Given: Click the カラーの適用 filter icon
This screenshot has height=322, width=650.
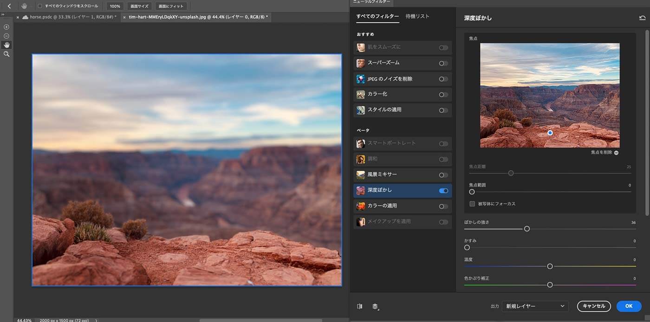Looking at the screenshot, I should tap(361, 206).
